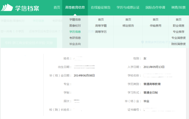Open the 在线验证报告 navigation menu
This screenshot has width=189, height=119.
coord(101,8)
